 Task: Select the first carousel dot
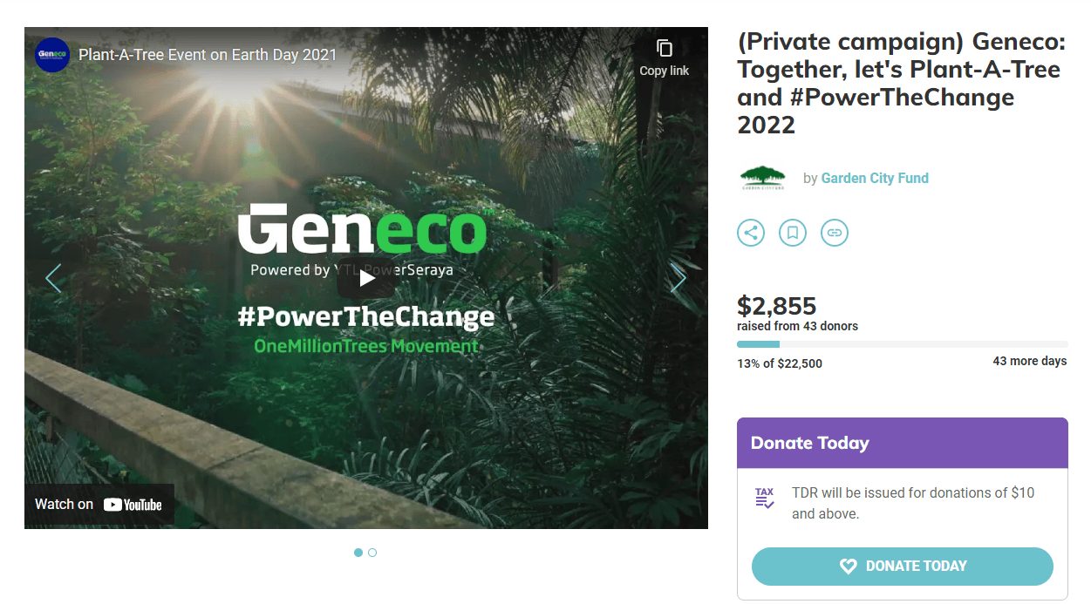[358, 552]
